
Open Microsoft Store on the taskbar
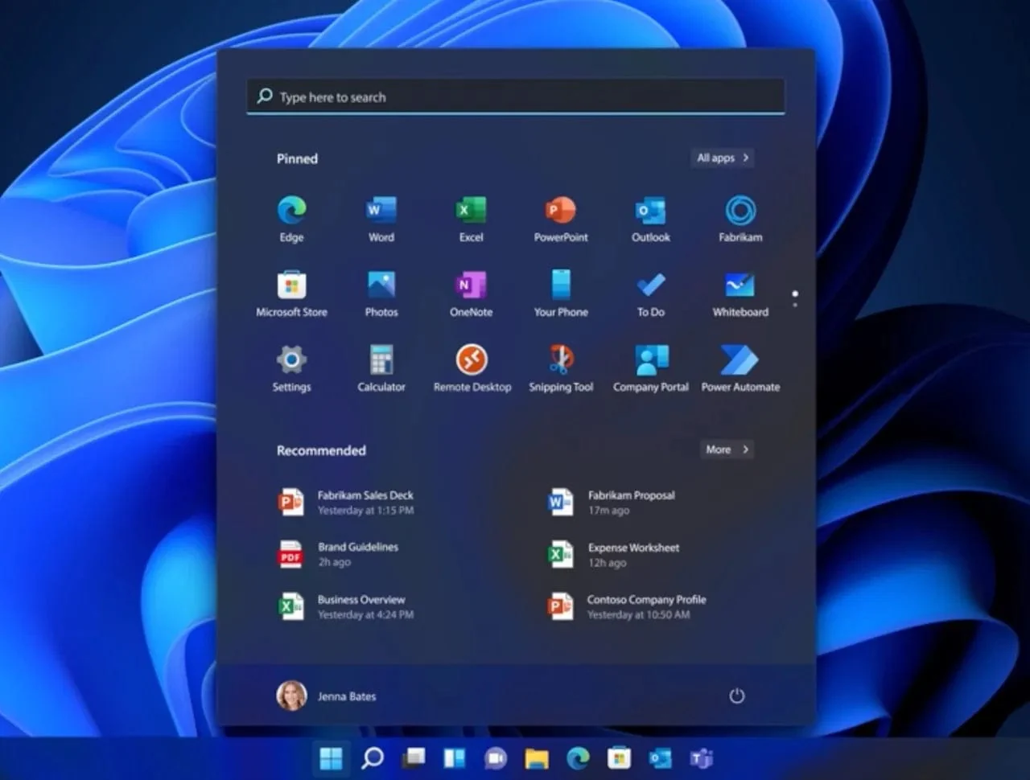619,757
